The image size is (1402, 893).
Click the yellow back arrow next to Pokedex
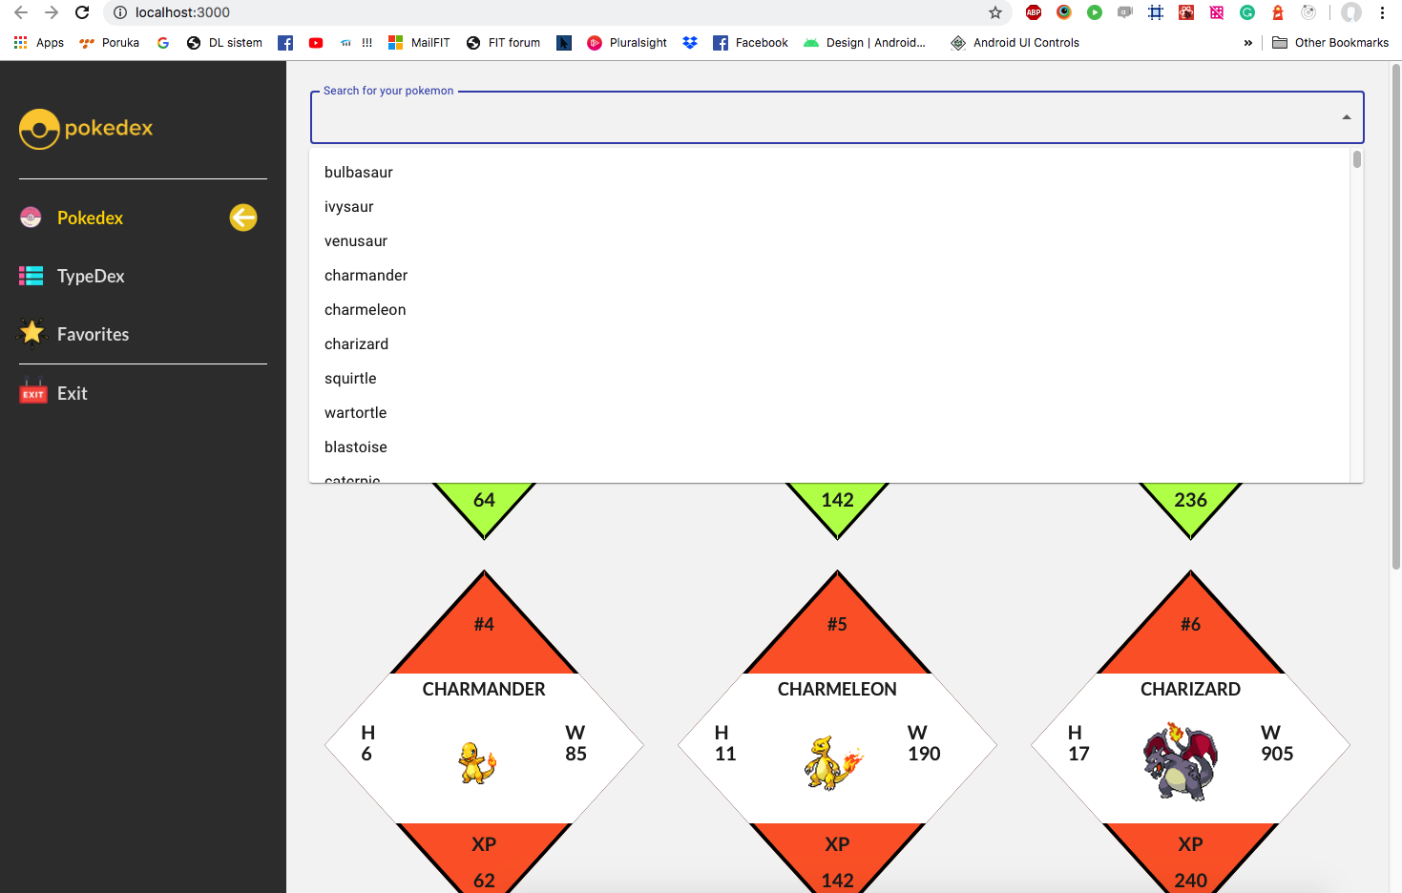[243, 218]
